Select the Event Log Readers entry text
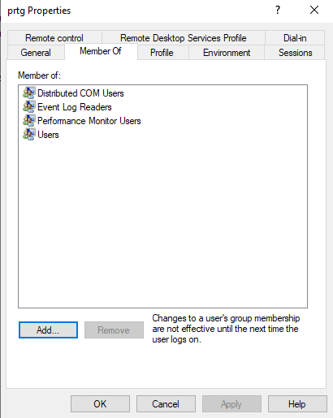 (75, 107)
